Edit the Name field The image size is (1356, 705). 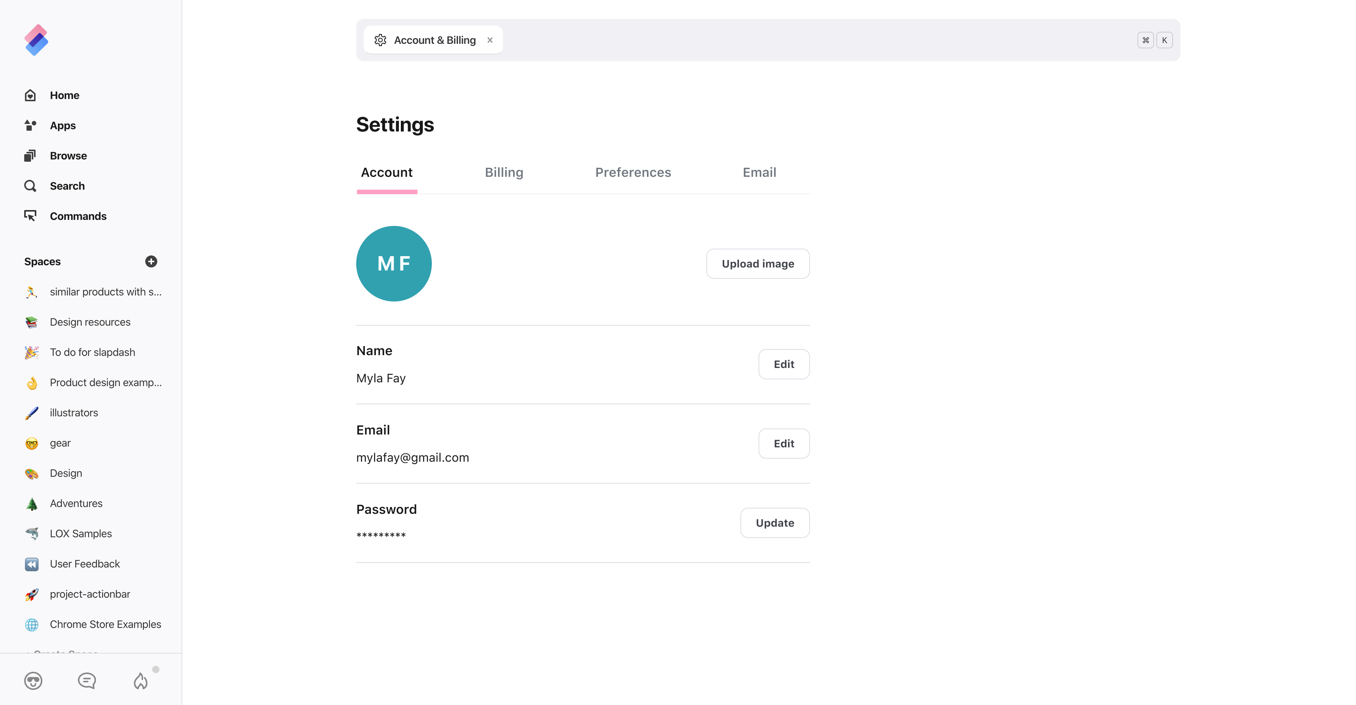tap(783, 364)
